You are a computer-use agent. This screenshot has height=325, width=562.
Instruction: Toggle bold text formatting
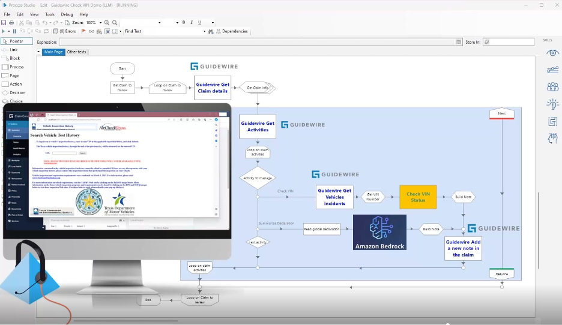(184, 23)
